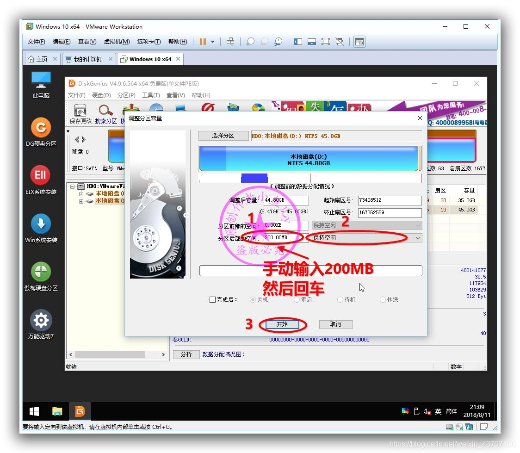The width and height of the screenshot is (520, 453).
Task: Open File Explorer from taskbar
Action: tap(57, 411)
